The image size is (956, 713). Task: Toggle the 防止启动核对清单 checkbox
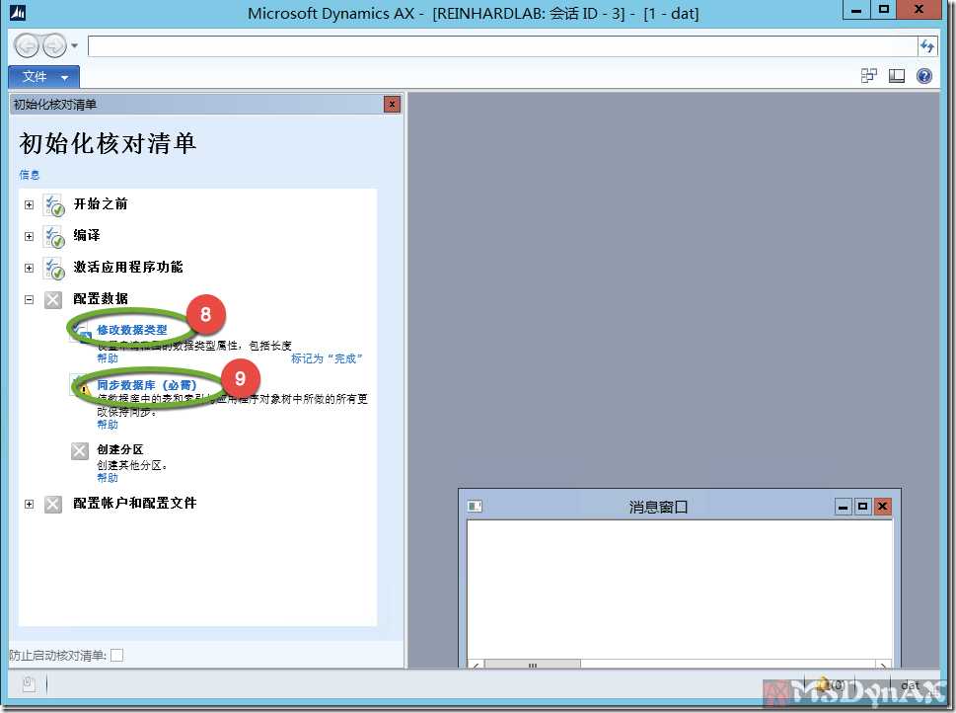point(117,656)
